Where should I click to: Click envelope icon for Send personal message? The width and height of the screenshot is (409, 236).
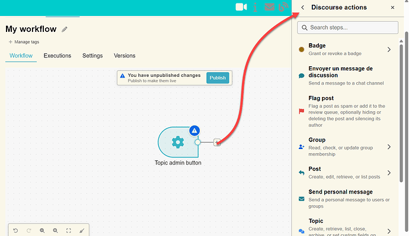(302, 199)
